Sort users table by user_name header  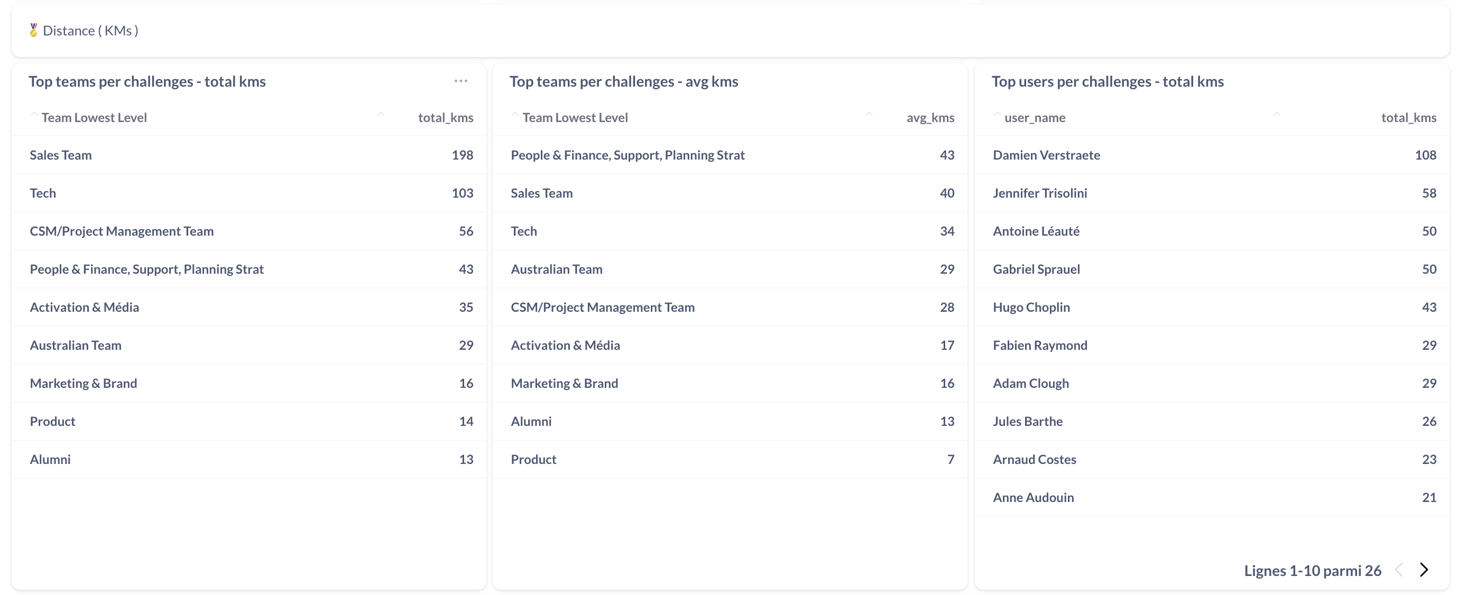[x=1034, y=118]
